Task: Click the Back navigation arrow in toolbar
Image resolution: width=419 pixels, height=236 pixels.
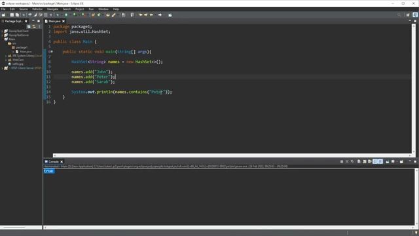Action: coord(151,15)
